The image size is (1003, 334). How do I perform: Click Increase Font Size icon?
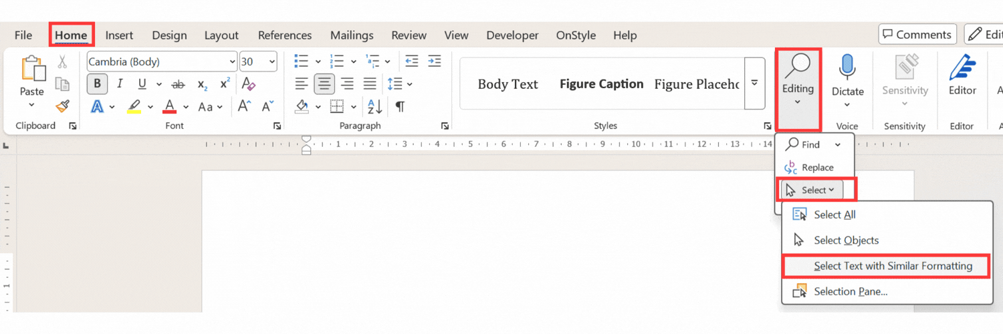[244, 106]
